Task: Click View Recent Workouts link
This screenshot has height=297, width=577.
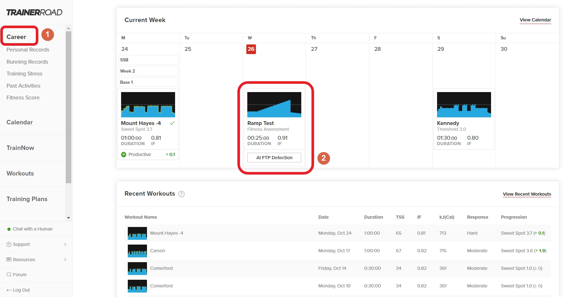Action: tap(527, 194)
